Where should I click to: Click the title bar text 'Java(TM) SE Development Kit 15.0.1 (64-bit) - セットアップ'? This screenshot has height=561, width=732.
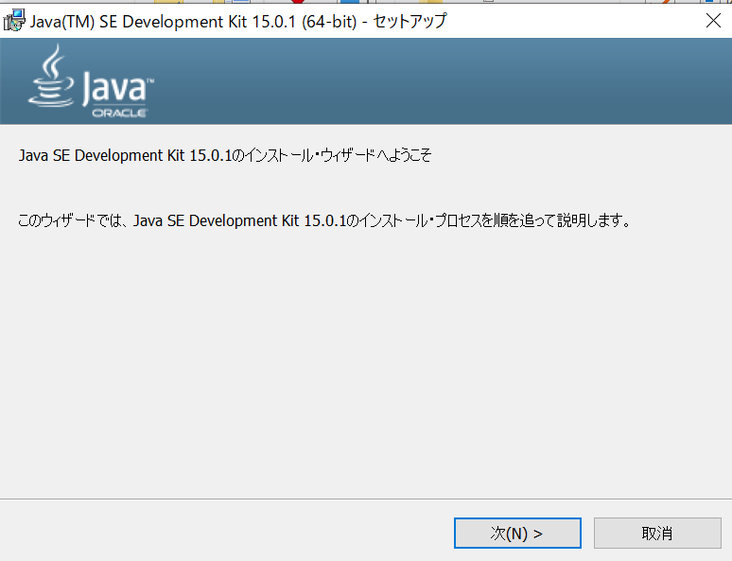click(238, 22)
